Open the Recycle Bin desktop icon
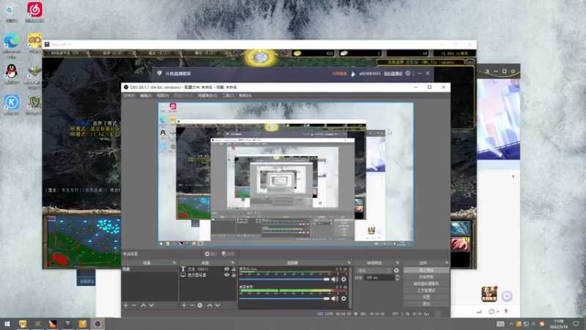Screen dimensions: 586x330 pos(12,12)
